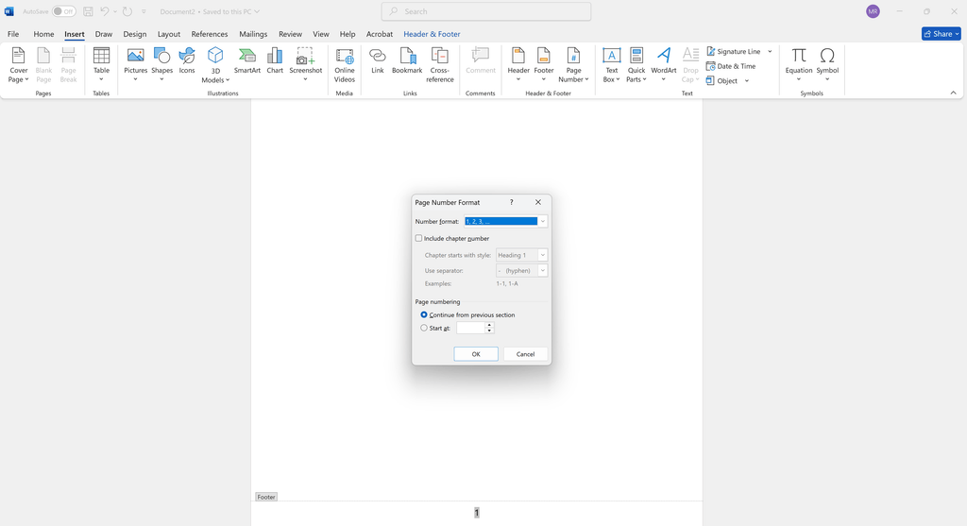Open the Share button dropdown

pyautogui.click(x=958, y=34)
